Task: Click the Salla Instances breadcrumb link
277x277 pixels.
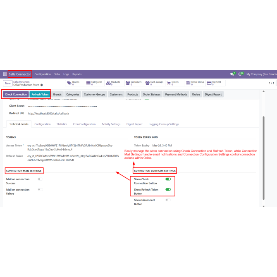Action: pos(21,82)
